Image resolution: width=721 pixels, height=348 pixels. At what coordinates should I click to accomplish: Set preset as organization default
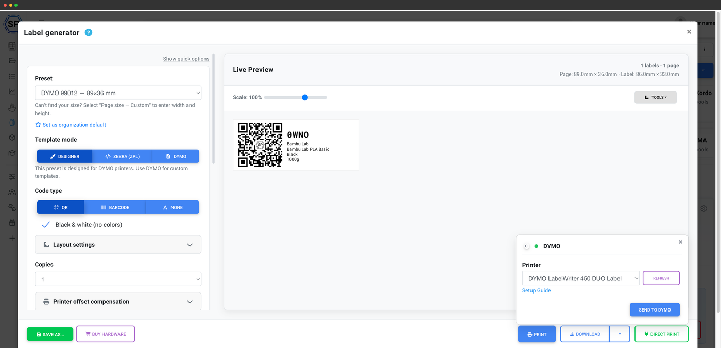click(71, 125)
